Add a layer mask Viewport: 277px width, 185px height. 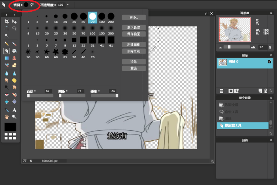tap(231, 91)
